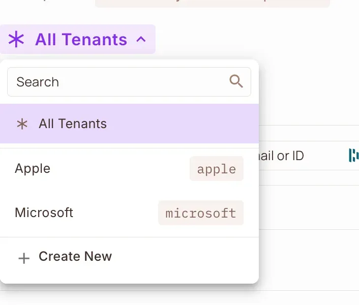Image resolution: width=359 pixels, height=305 pixels.
Task: Click the plus icon beside Create New
Action: 23,258
